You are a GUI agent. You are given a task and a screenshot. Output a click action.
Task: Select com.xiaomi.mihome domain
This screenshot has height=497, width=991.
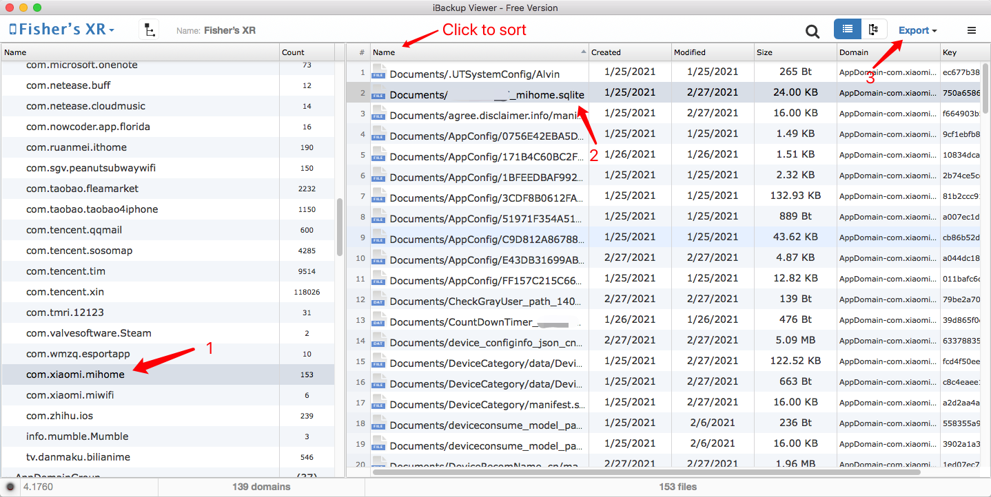pos(168,374)
